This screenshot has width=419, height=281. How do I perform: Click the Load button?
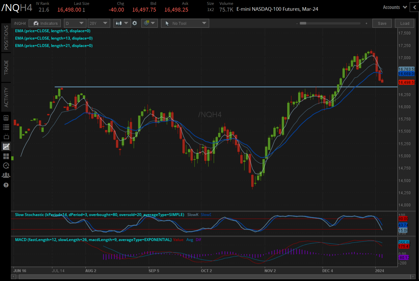pyautogui.click(x=404, y=23)
